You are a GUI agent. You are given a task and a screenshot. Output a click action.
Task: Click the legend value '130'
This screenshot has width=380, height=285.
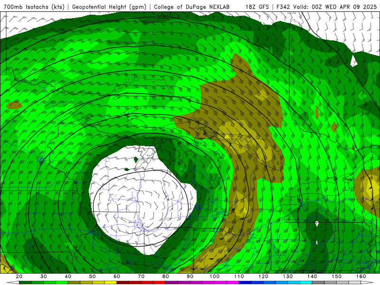288,276
